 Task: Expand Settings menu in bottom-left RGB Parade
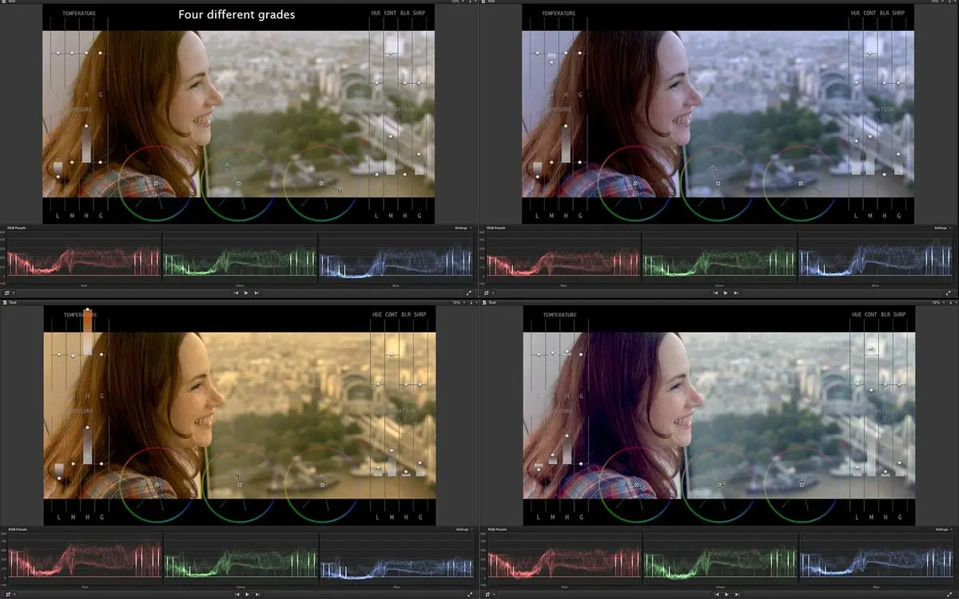(x=463, y=530)
